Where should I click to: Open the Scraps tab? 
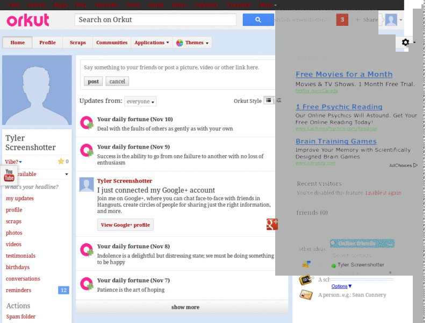coord(78,43)
